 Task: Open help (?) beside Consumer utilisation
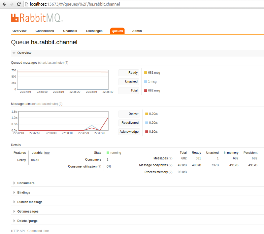click(99, 166)
